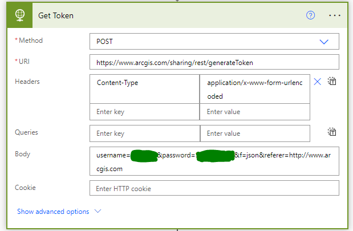Screen dimensions: 353x231
Task: Switch Headers to text mode
Action: coord(332,82)
